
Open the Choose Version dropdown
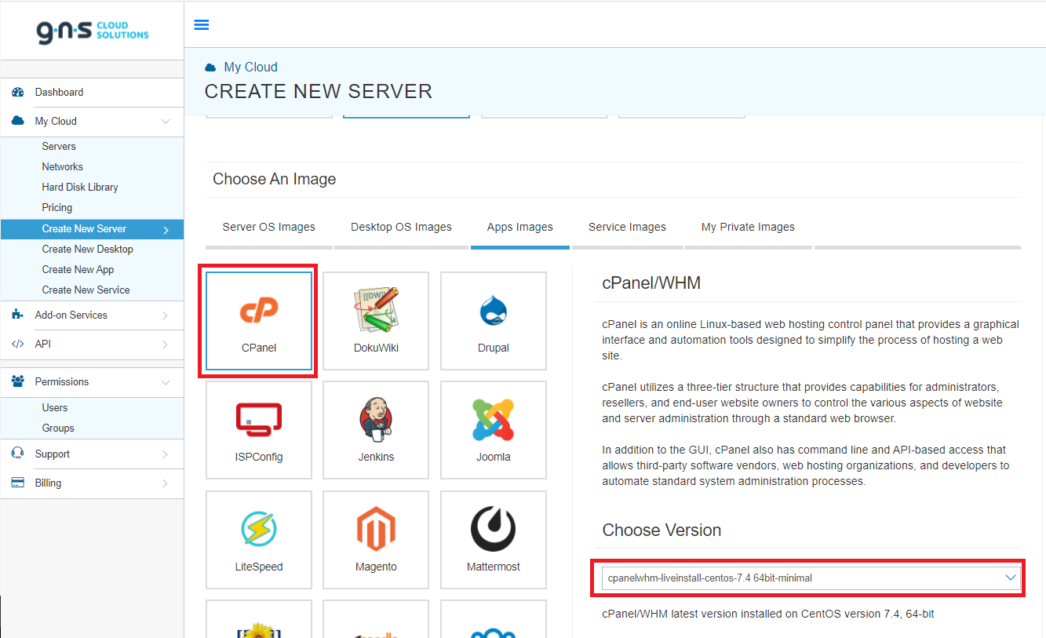pyautogui.click(x=811, y=578)
